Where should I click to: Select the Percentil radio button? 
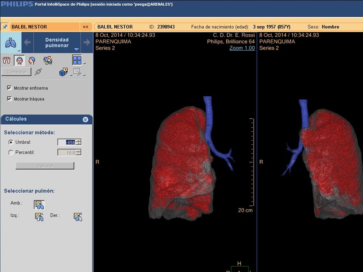point(11,152)
